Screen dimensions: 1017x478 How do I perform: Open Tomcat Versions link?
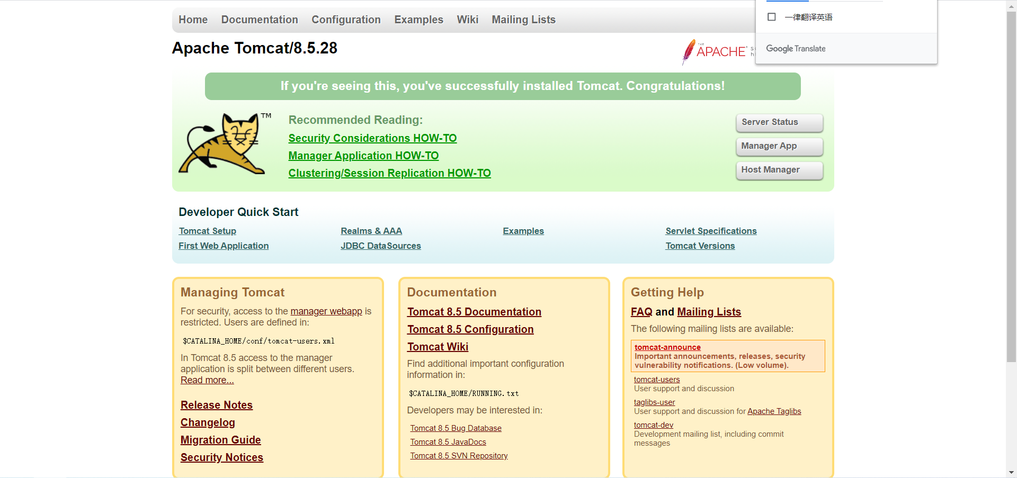[700, 246]
